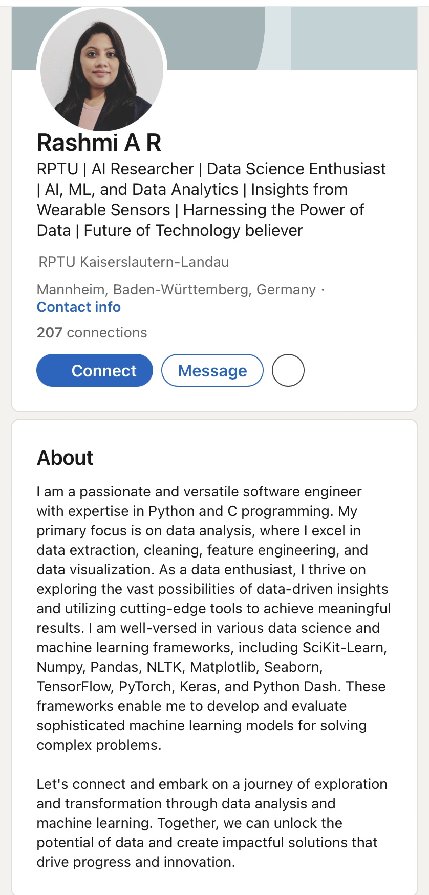
Task: Open the RPTU Kaiserslautern-Landau school link
Action: point(134,262)
